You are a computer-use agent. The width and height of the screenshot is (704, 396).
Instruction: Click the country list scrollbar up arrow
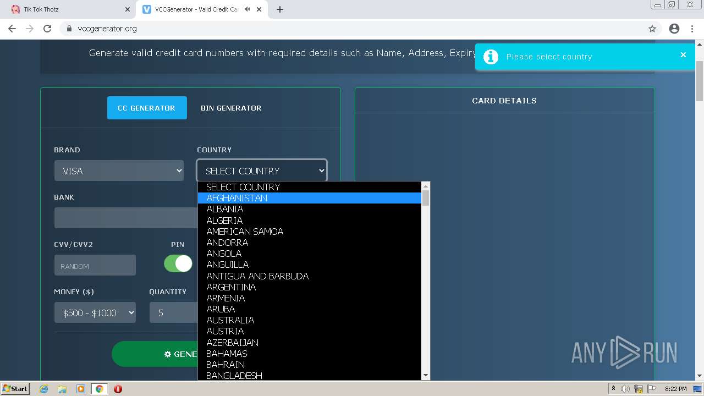click(425, 186)
